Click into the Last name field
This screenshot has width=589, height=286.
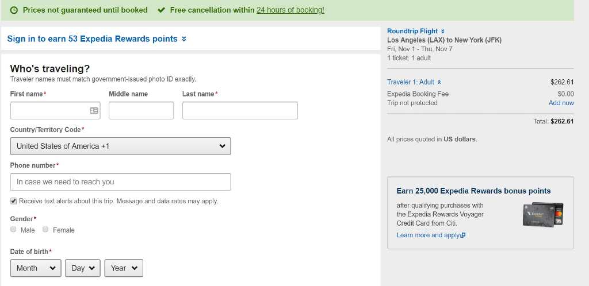[240, 110]
